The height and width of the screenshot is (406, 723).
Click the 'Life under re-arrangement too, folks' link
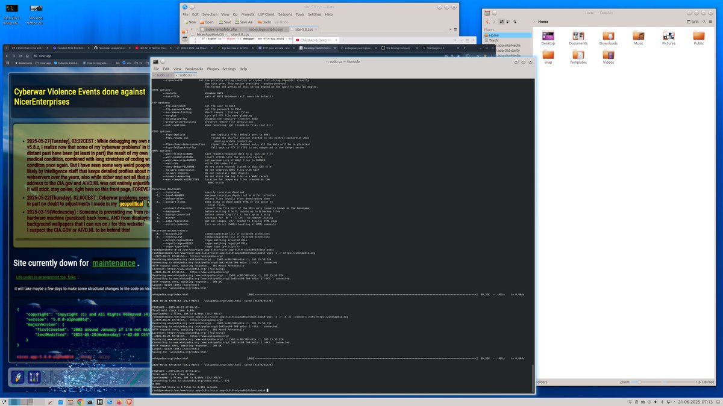(46, 277)
